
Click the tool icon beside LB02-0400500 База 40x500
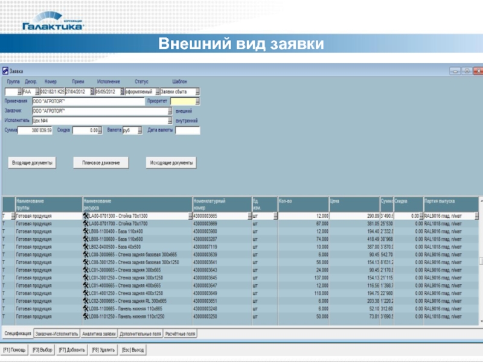pyautogui.click(x=85, y=247)
